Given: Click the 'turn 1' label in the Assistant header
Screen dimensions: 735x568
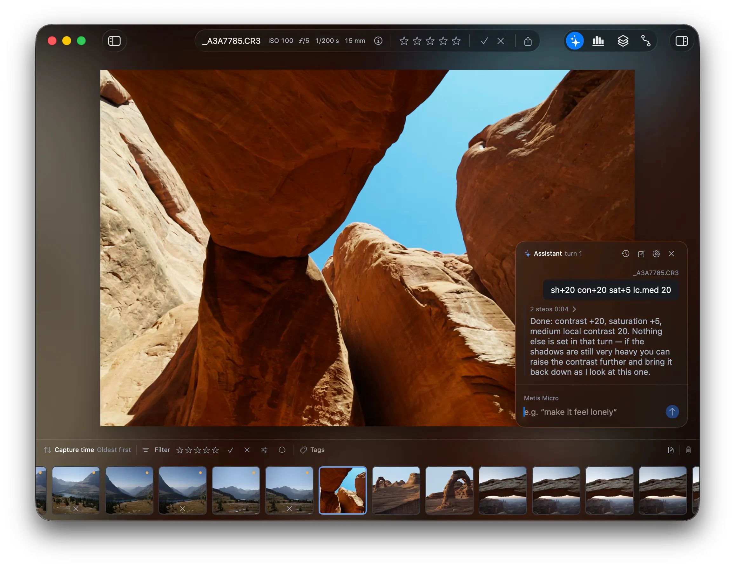Looking at the screenshot, I should coord(573,254).
